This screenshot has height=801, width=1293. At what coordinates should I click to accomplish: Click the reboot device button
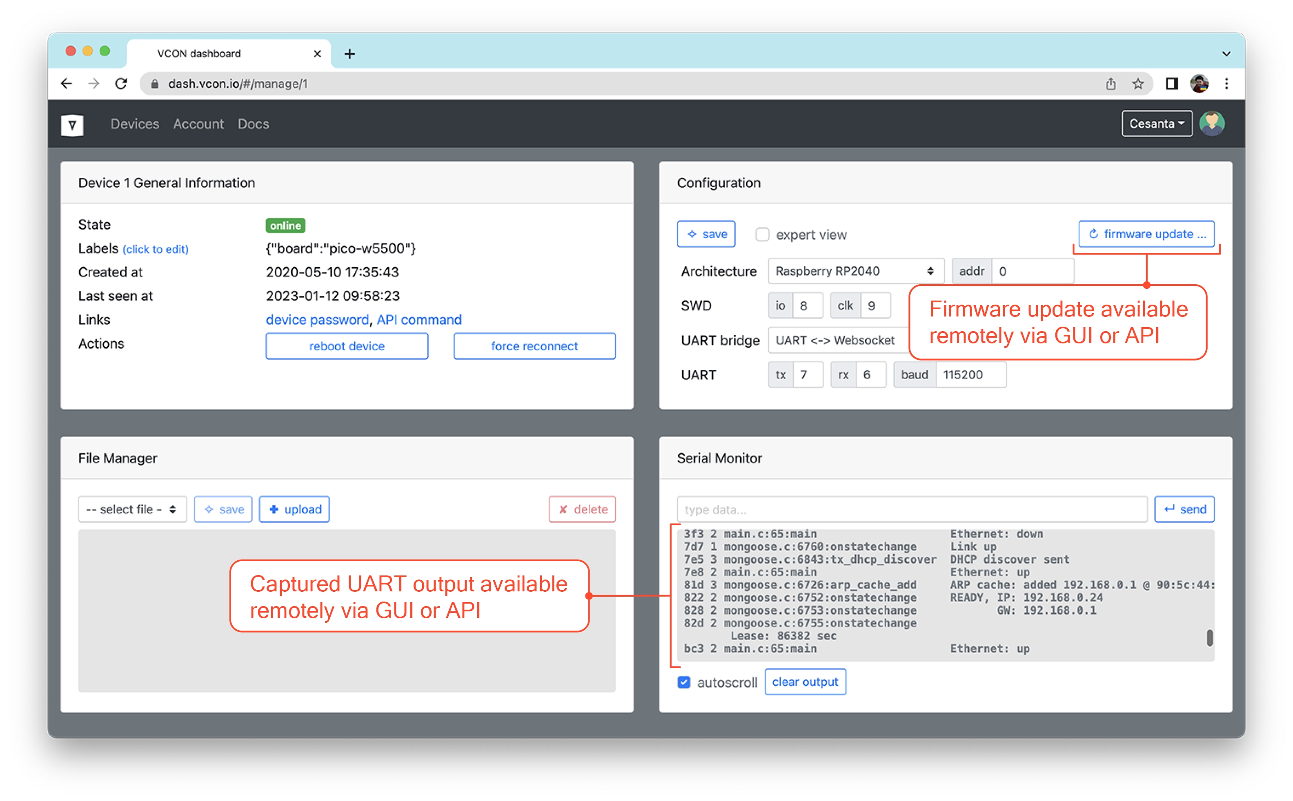coord(346,346)
